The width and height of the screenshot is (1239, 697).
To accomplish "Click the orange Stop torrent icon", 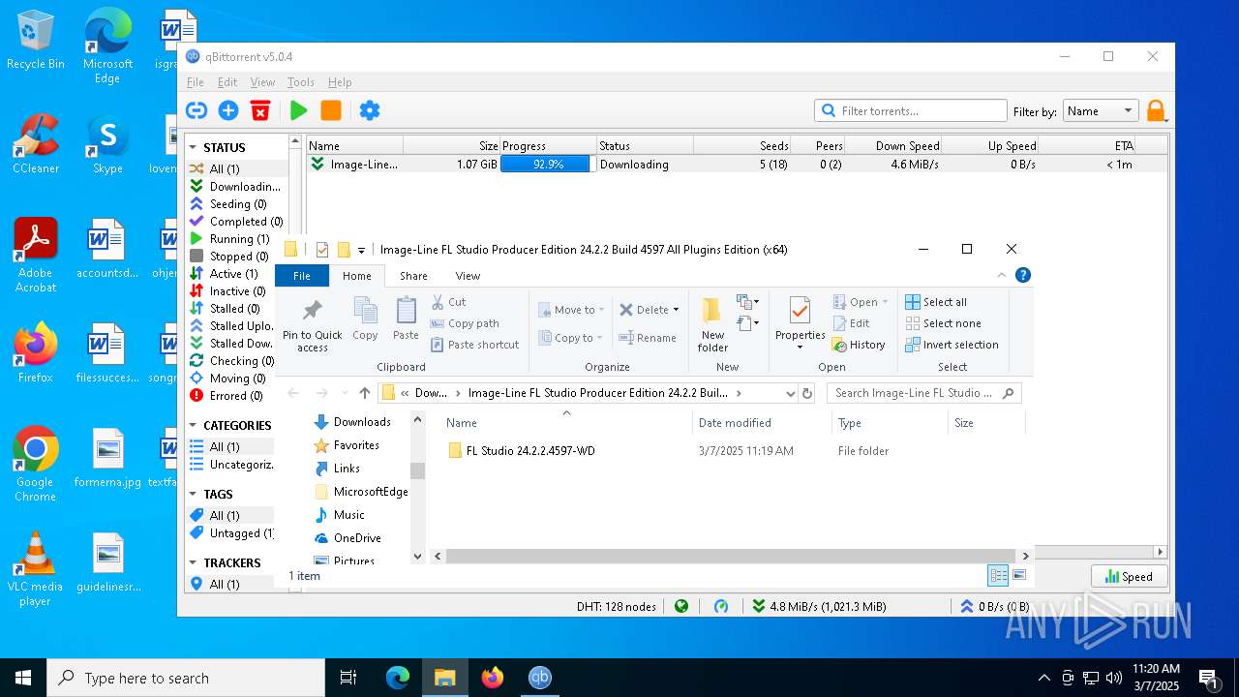I will click(331, 110).
